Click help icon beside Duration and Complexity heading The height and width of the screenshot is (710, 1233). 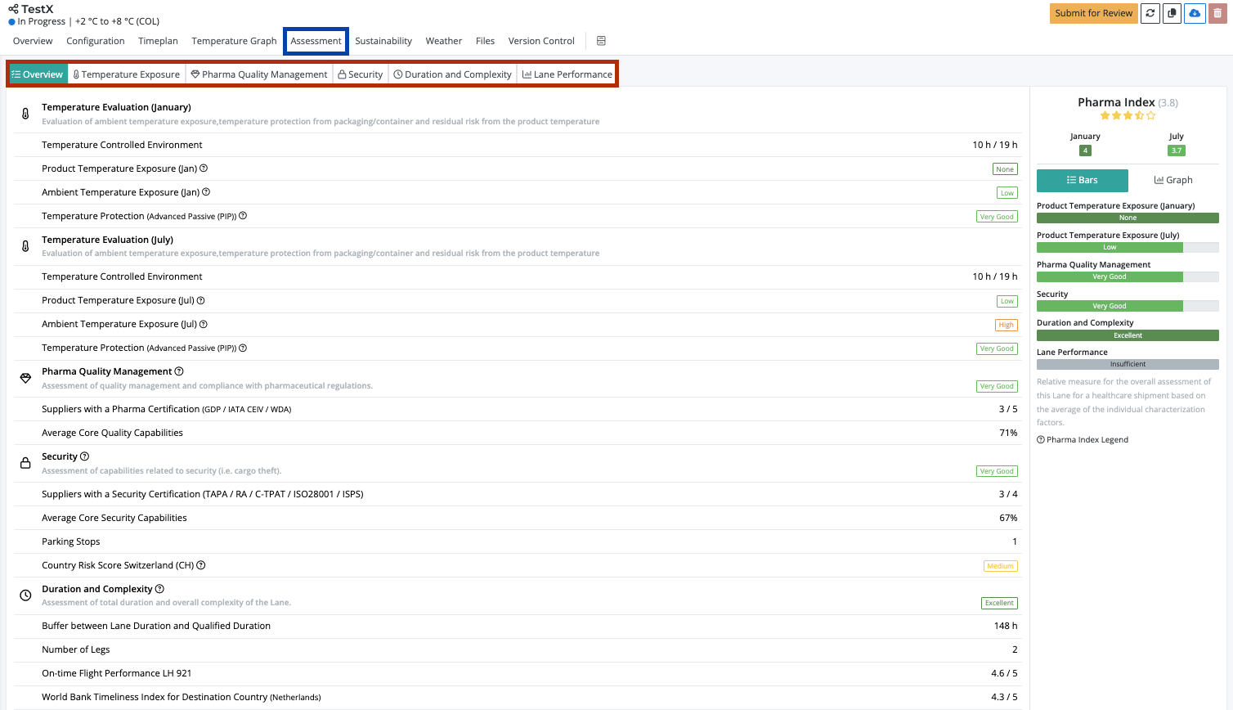coord(159,589)
